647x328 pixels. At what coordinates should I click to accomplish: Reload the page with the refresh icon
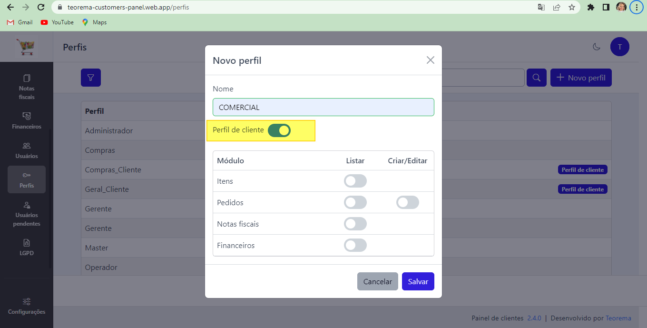pyautogui.click(x=41, y=7)
